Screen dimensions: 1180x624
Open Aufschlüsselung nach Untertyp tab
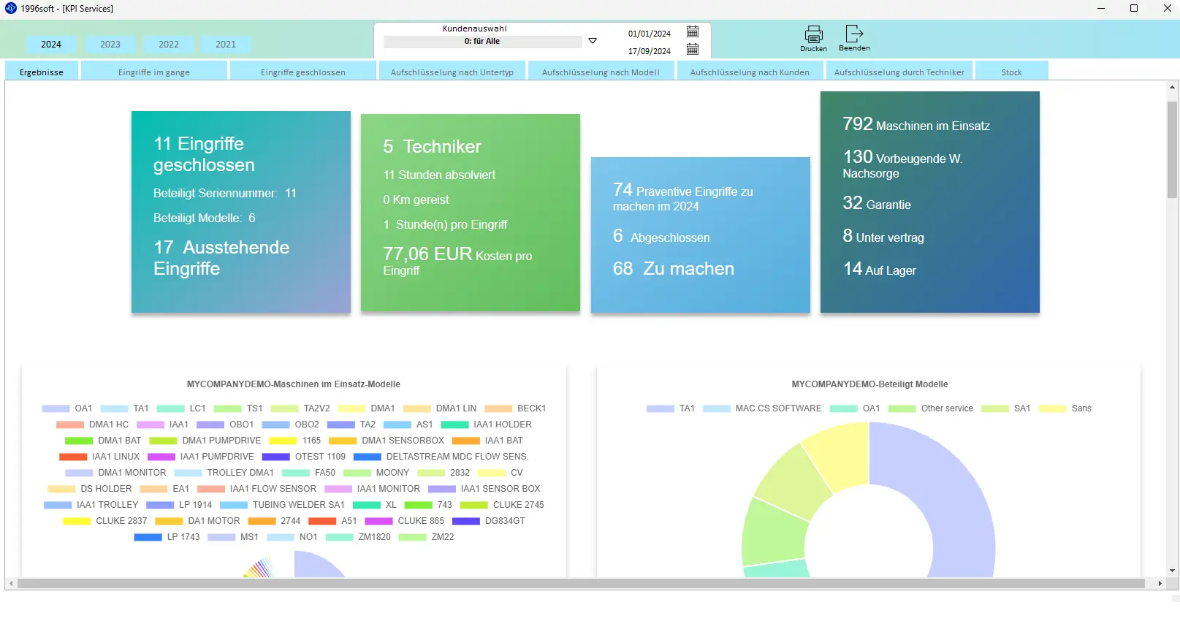click(452, 72)
